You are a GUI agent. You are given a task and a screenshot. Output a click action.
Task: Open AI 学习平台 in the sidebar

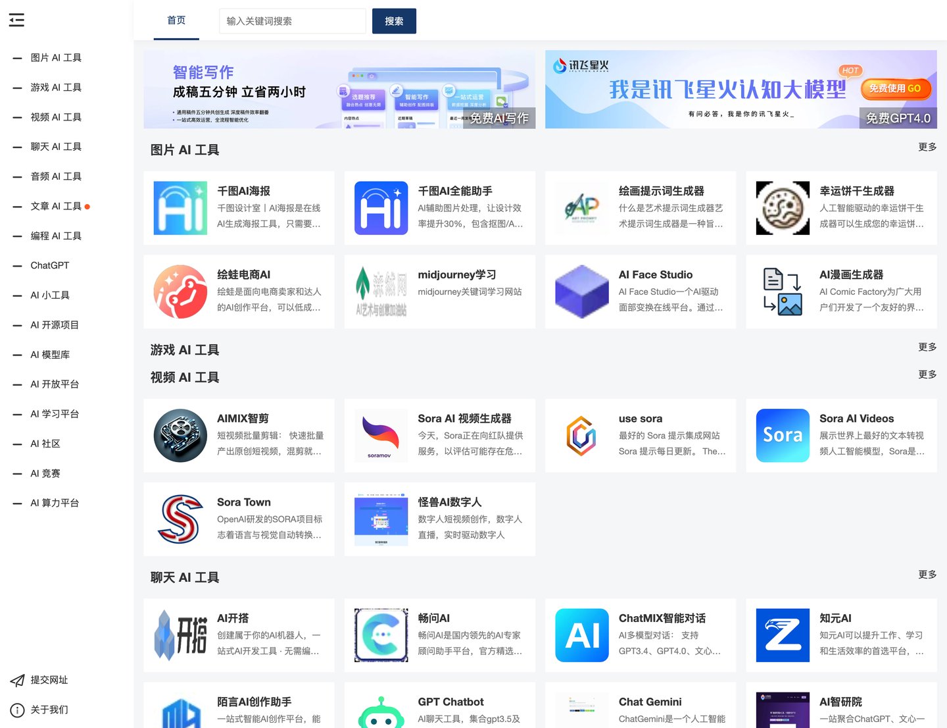coord(55,414)
